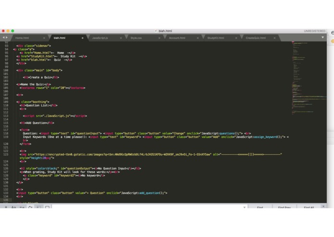
Task: Toggle wrap search option
Action: click(x=30, y=207)
